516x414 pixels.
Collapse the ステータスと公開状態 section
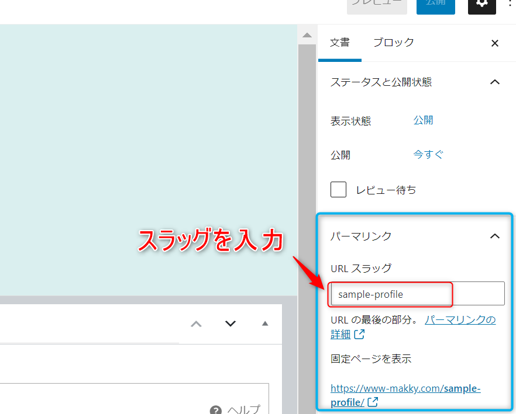pos(495,82)
